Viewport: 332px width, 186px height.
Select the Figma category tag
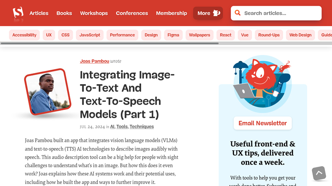coord(173,35)
